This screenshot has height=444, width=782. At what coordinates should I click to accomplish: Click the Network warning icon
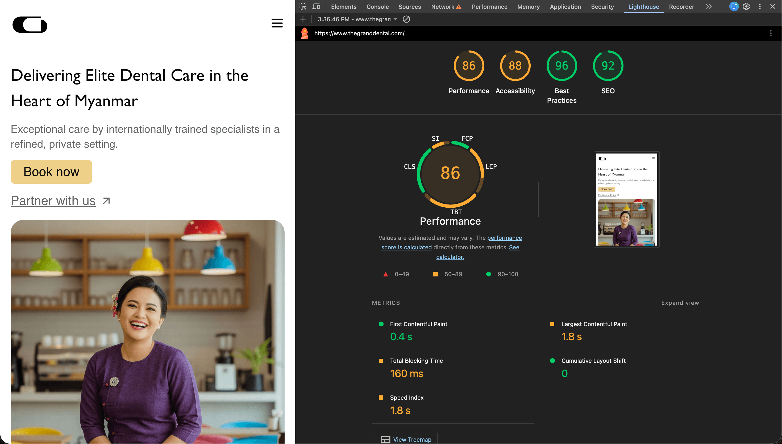[x=458, y=6]
